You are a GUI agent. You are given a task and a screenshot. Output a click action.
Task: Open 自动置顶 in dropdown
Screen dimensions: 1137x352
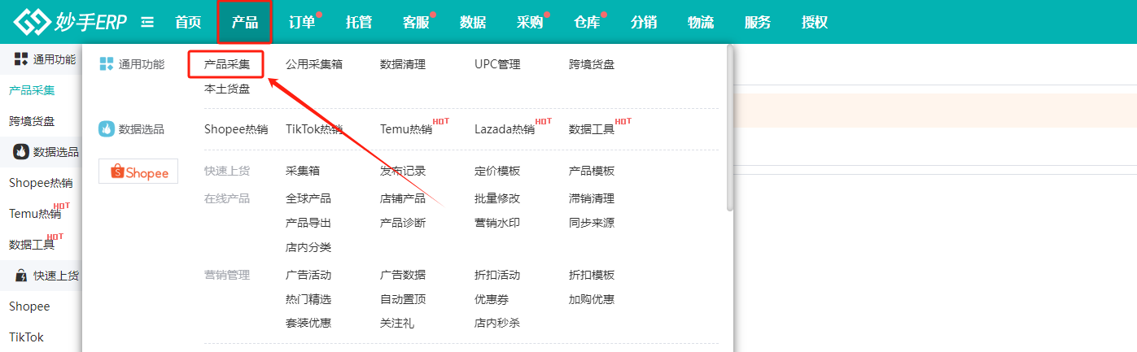coord(403,299)
